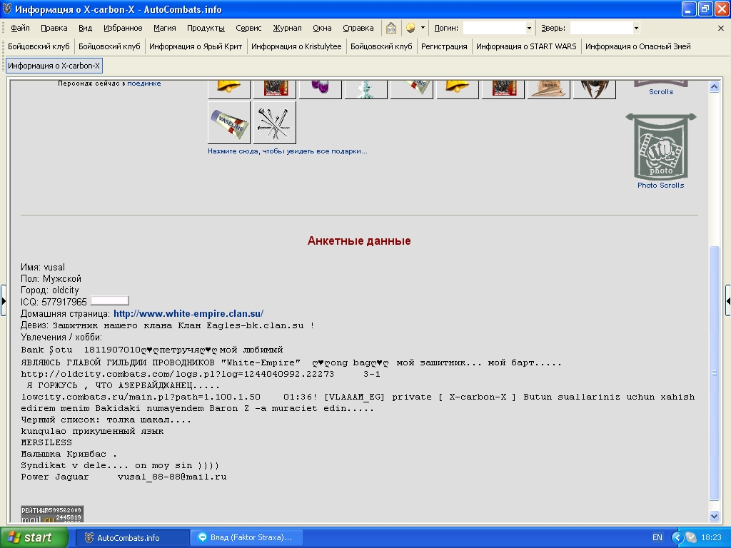This screenshot has height=548, width=731.
Task: Open the Сервис menu
Action: click(248, 28)
